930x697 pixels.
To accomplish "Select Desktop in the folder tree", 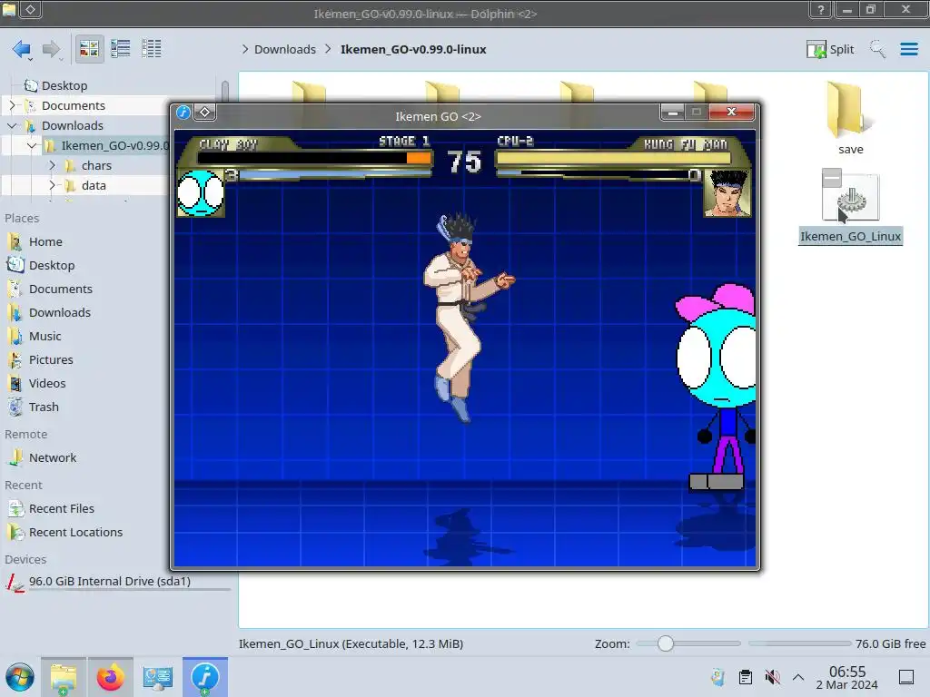I will pyautogui.click(x=64, y=85).
